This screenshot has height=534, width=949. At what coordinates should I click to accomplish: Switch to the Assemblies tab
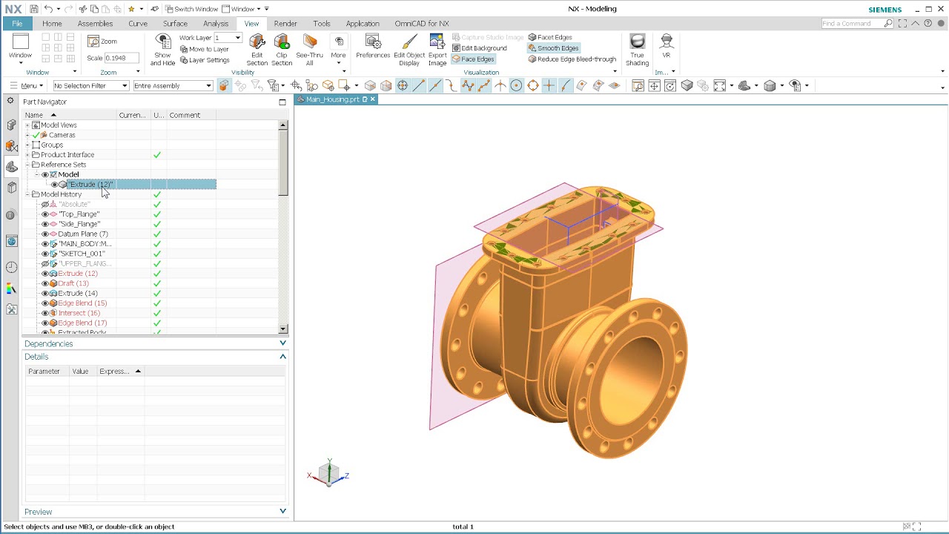tap(95, 24)
